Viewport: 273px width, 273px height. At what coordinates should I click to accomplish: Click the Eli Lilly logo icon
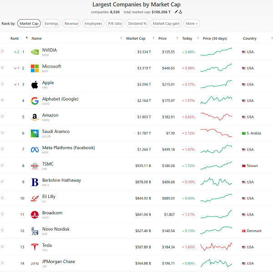pyautogui.click(x=35, y=198)
